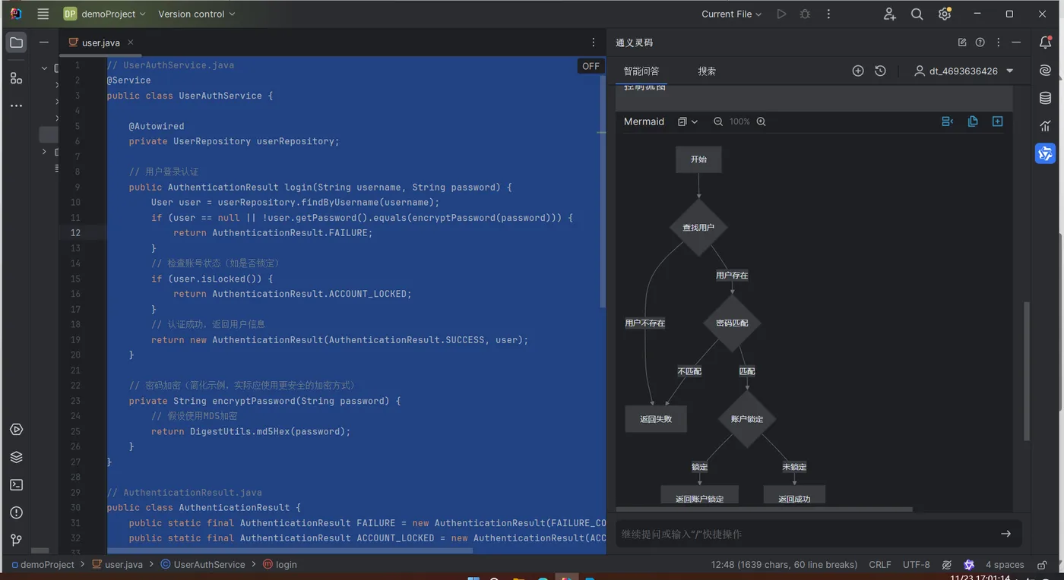
Task: Click the Tongyi panel vertical scrollbar
Action: click(x=1028, y=372)
